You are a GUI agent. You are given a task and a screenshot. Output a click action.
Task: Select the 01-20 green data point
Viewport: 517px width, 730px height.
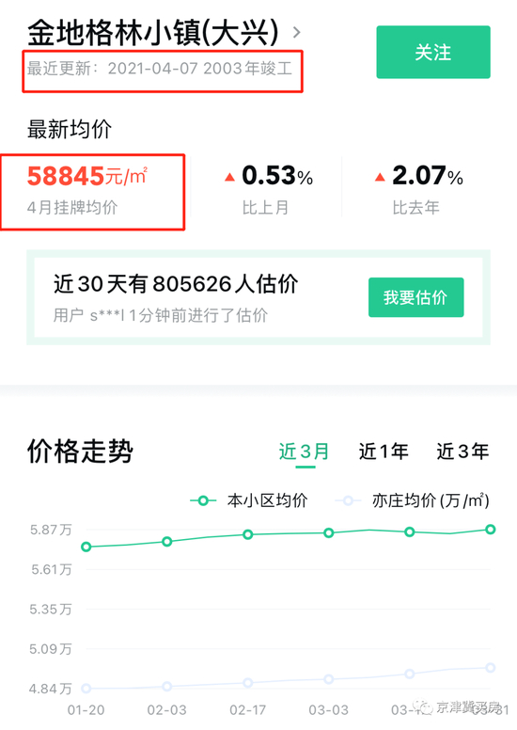86,547
